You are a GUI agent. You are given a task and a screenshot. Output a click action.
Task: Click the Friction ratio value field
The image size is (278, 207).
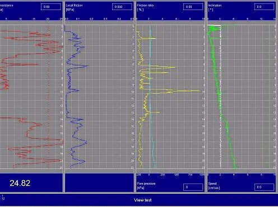click(x=193, y=7)
